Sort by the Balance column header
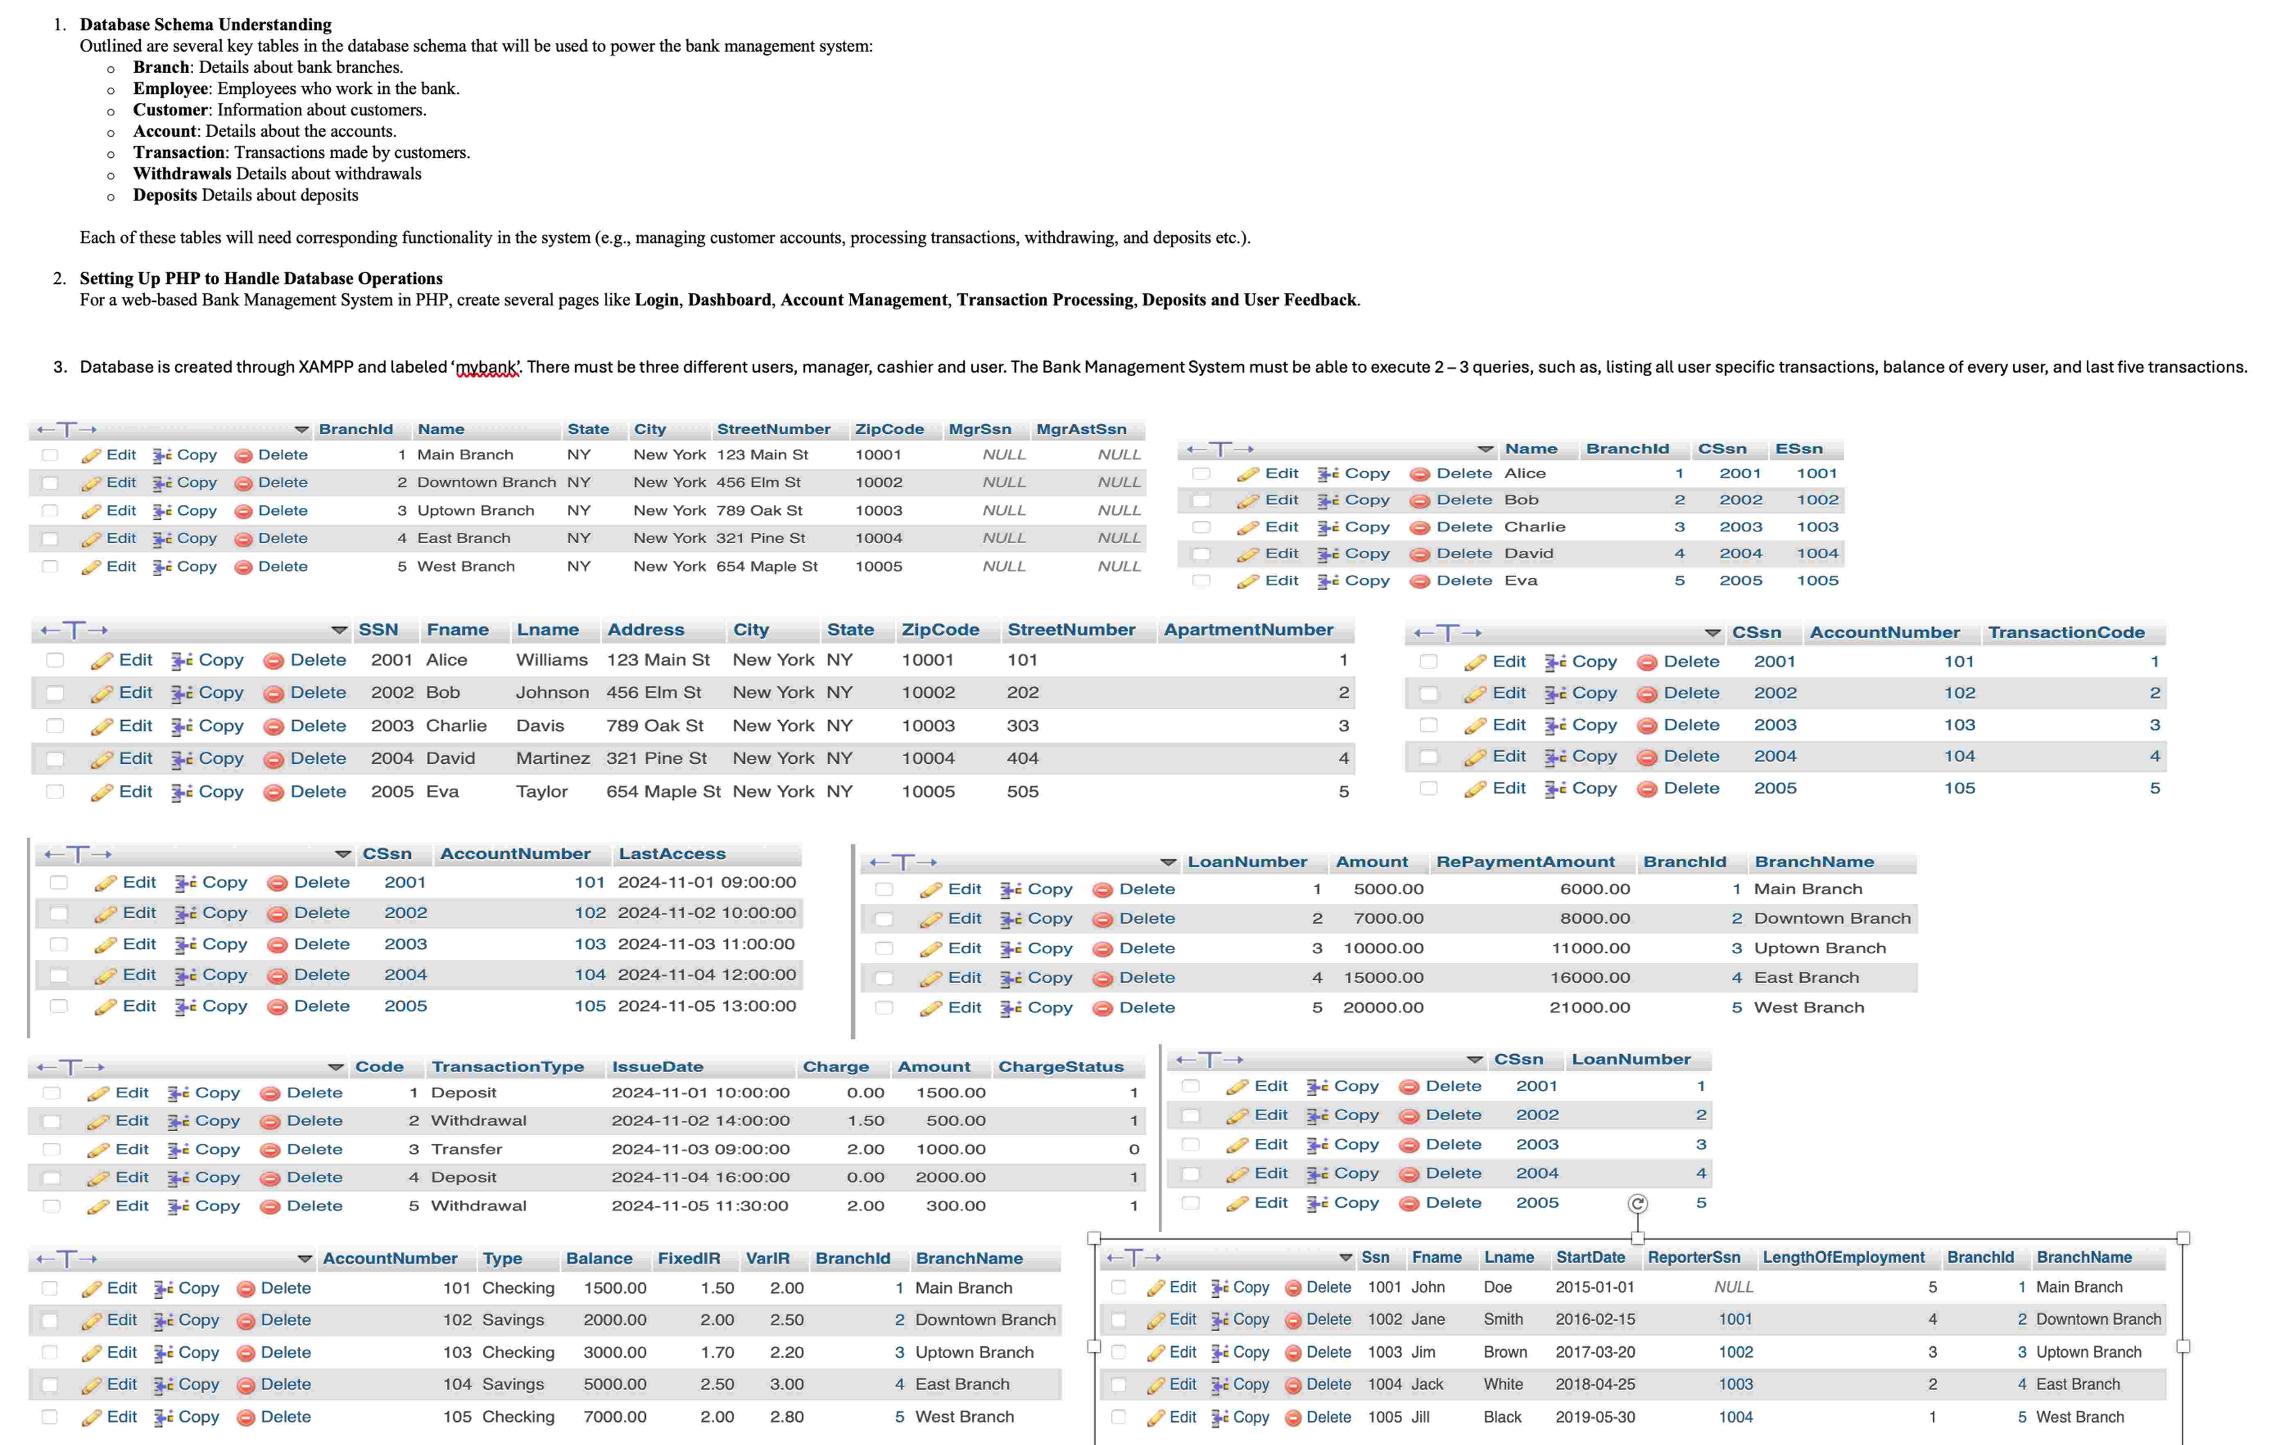 point(600,1258)
